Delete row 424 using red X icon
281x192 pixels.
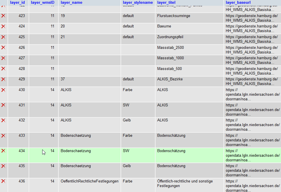[3, 26]
